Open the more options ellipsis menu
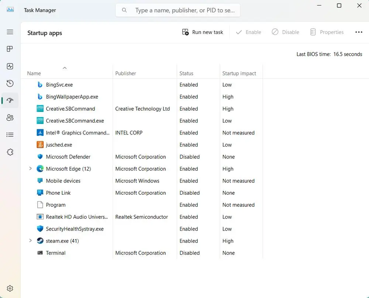Screen dimensions: 369x298 [x=359, y=32]
